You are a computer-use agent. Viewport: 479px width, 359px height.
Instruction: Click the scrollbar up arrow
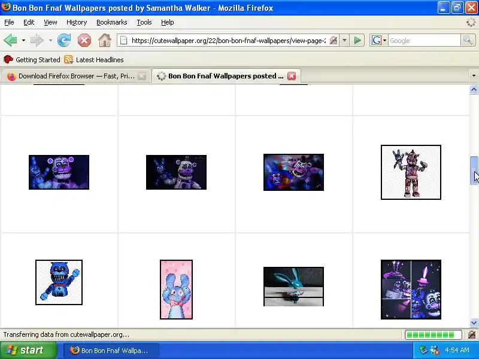pyautogui.click(x=474, y=89)
